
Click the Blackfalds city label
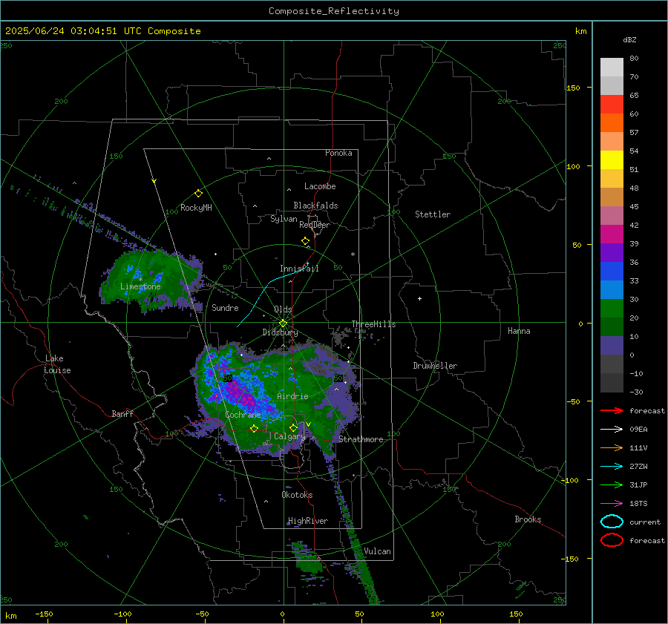pos(315,206)
